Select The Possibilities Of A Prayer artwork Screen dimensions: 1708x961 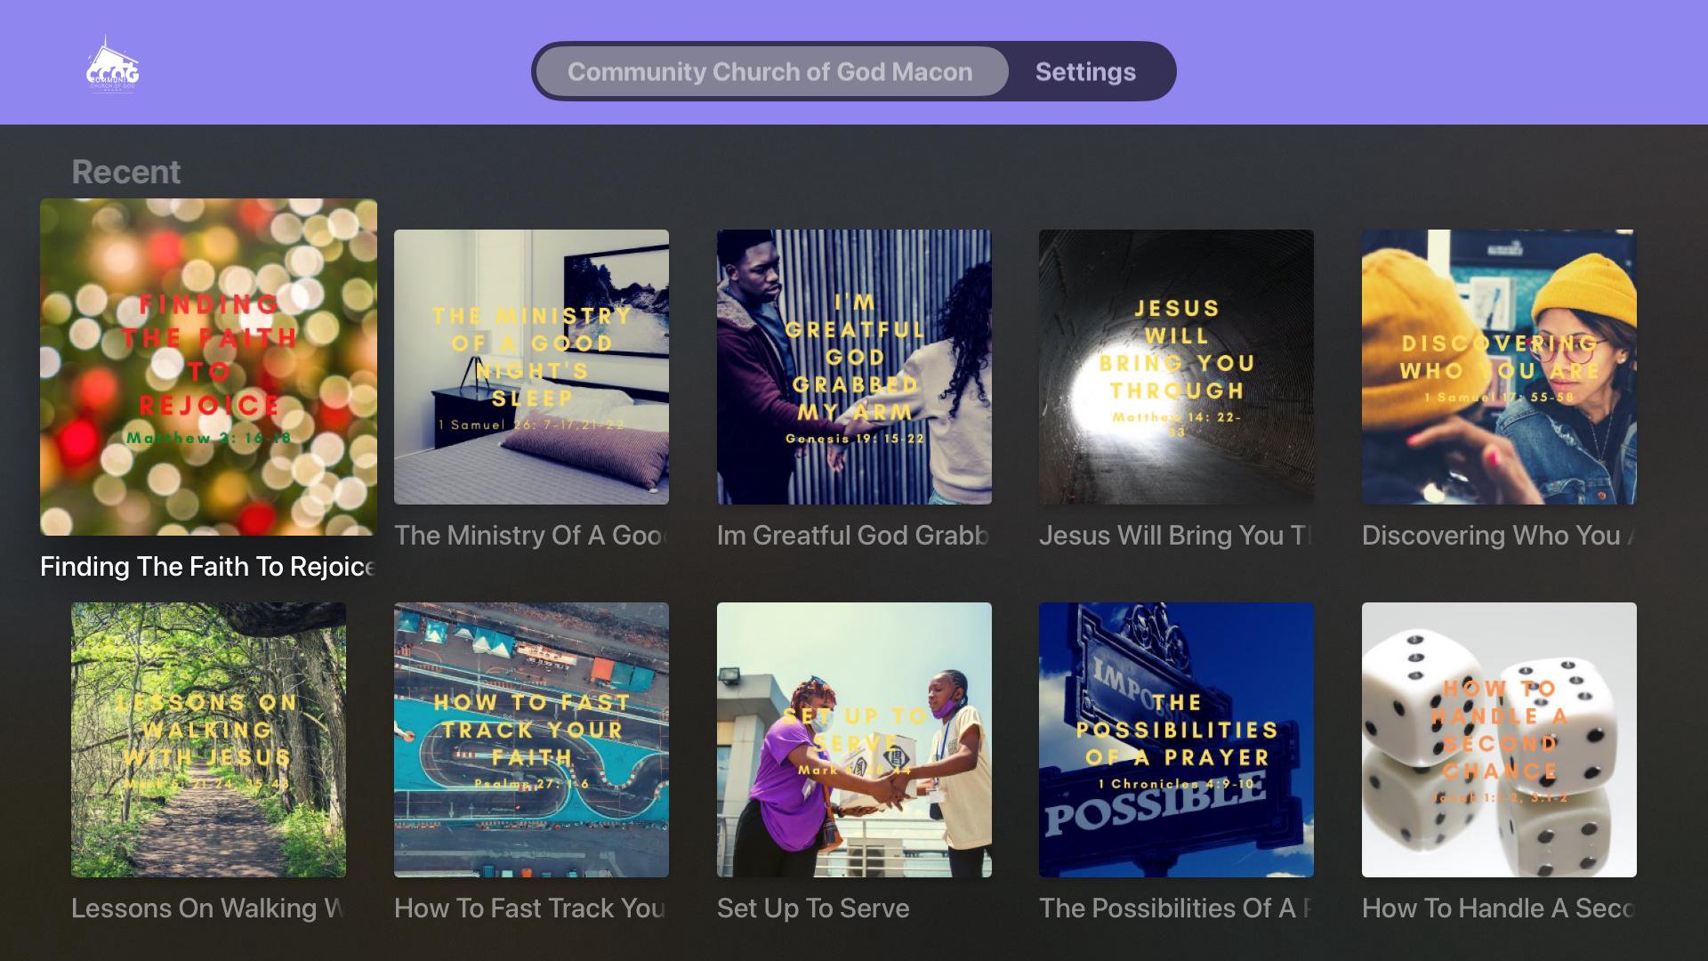[x=1176, y=739]
